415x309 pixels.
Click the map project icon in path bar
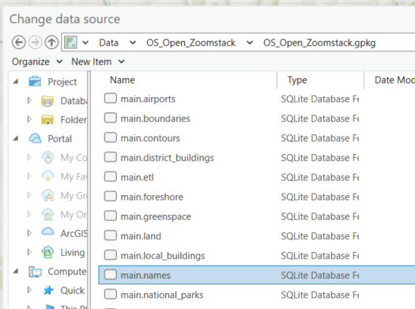tap(70, 43)
